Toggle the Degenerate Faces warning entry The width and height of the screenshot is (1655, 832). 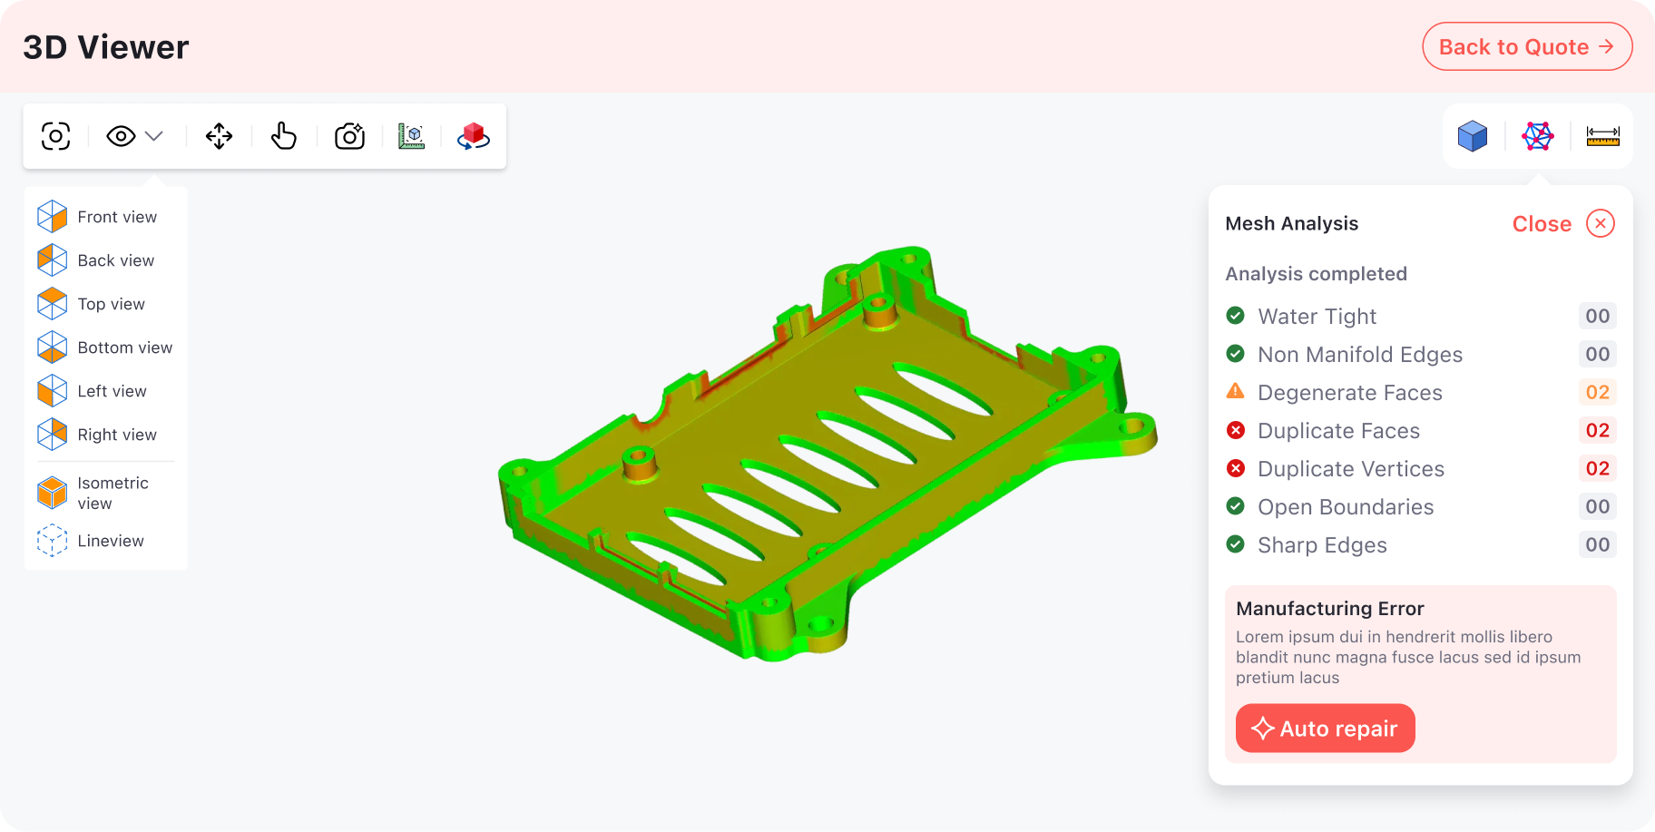tap(1349, 392)
